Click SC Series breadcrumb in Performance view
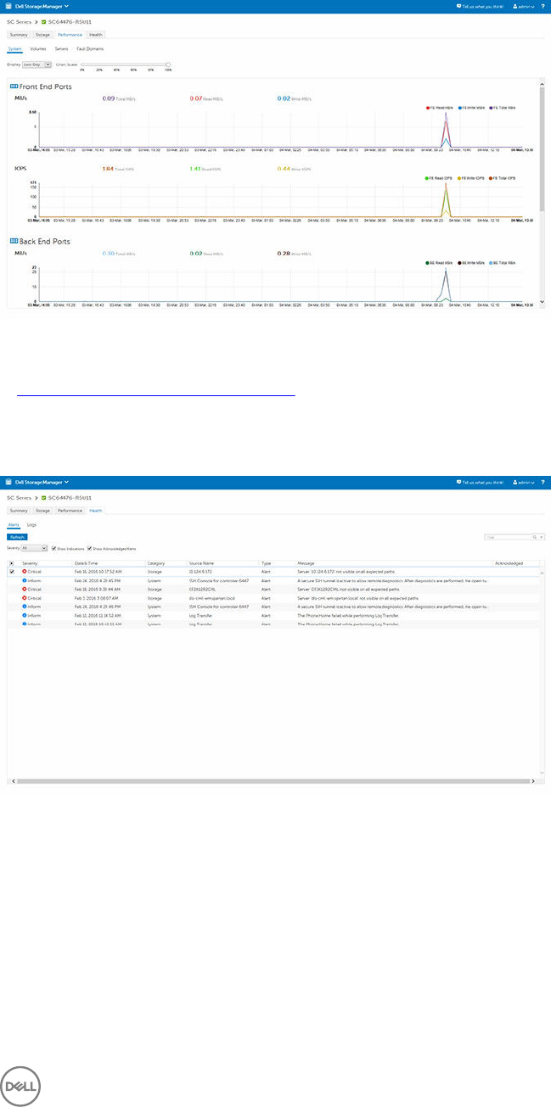 (19, 20)
